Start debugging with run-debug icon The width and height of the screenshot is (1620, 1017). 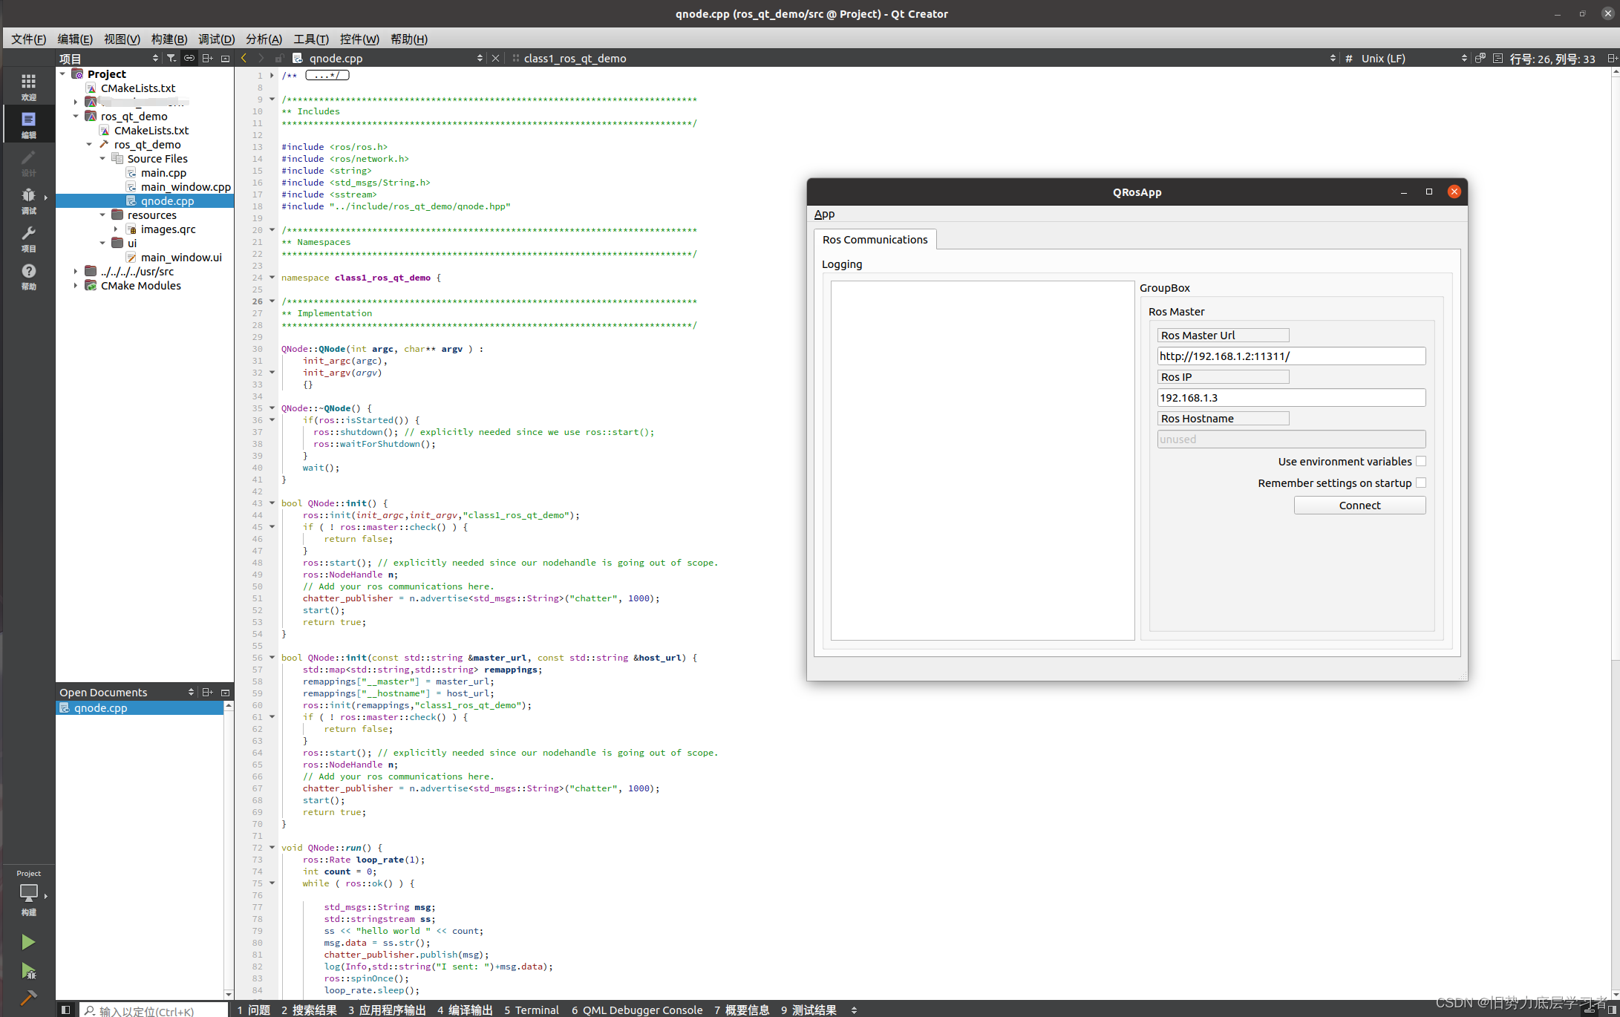click(28, 970)
